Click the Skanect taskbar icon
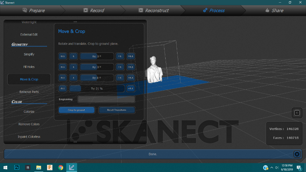 (x=72, y=167)
